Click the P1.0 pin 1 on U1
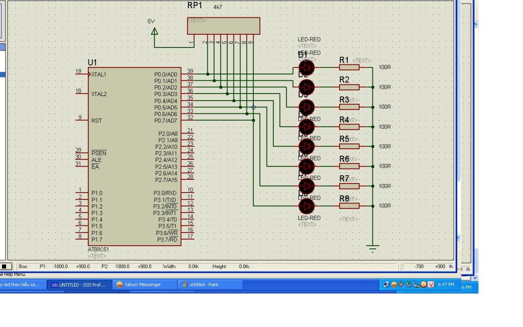This screenshot has height=327, width=523. [82, 193]
